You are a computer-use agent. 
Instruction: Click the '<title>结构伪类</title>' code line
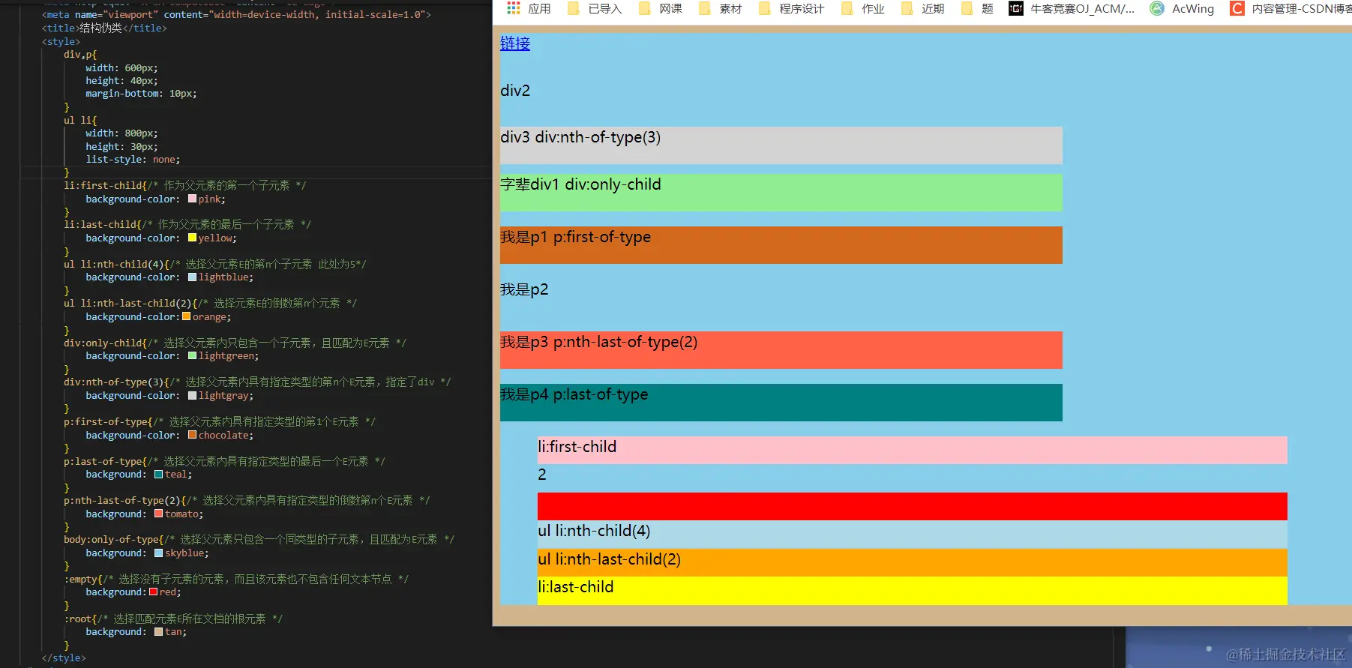pyautogui.click(x=104, y=28)
